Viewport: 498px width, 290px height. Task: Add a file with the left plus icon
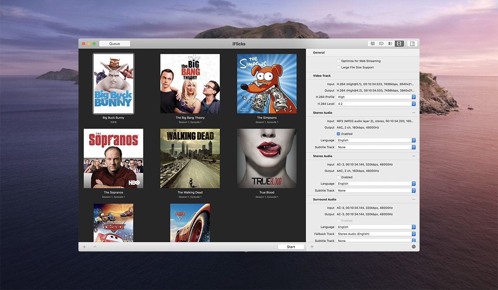point(84,247)
